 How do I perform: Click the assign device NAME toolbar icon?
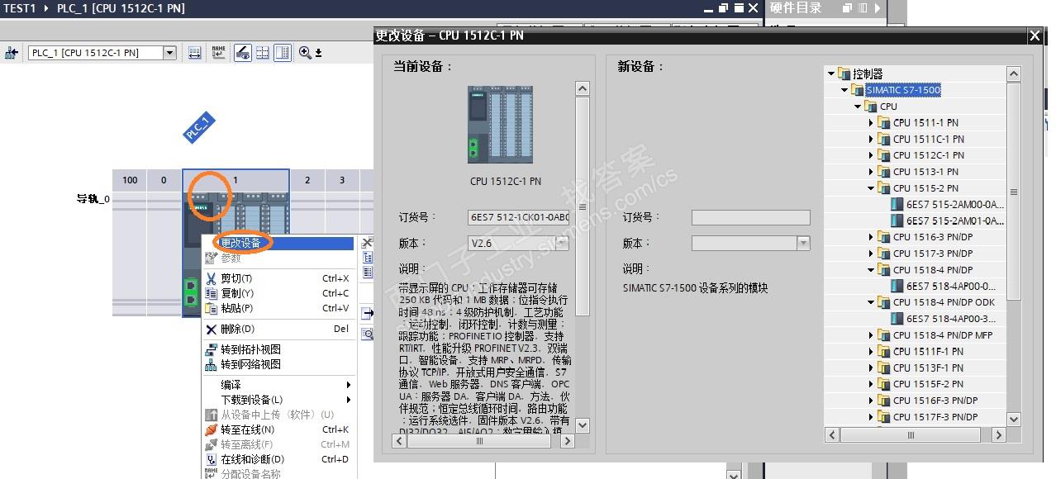pyautogui.click(x=218, y=53)
